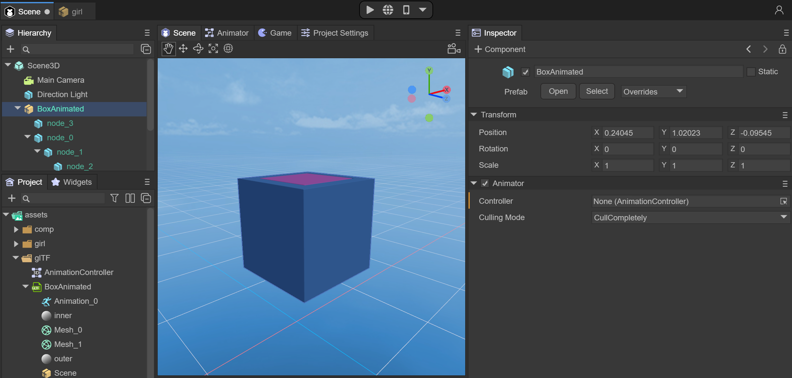Switch to the Game tab
The width and height of the screenshot is (792, 378).
tap(280, 32)
